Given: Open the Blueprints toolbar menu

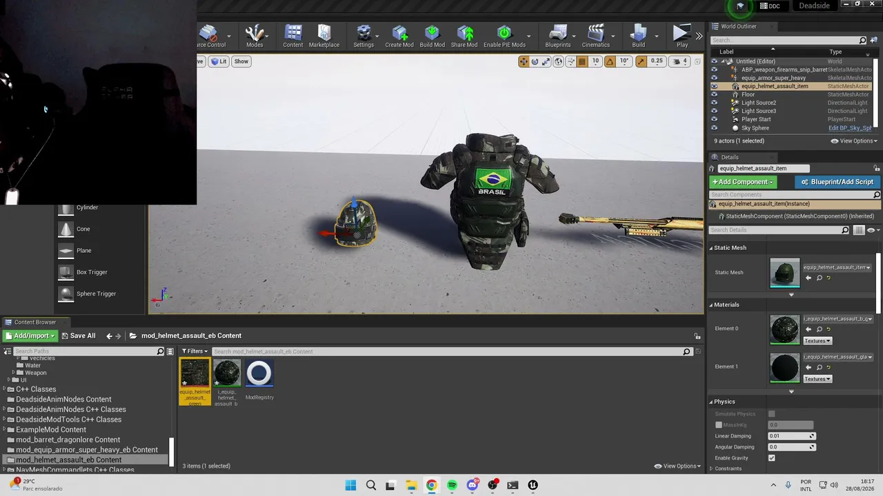Looking at the screenshot, I should pyautogui.click(x=558, y=36).
